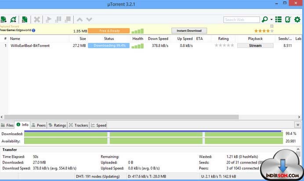Click the Remove torrent X icon
This screenshot has width=304, height=181.
(37, 20)
